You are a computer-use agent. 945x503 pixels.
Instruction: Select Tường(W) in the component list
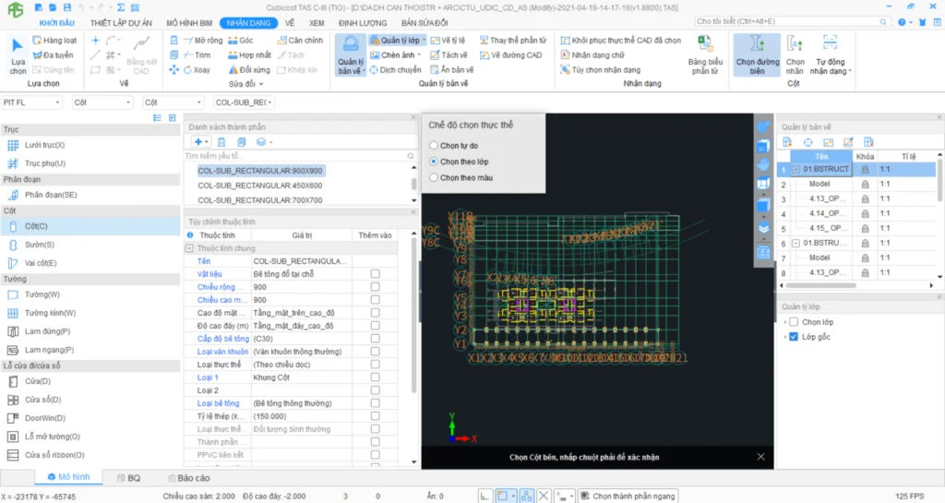42,294
